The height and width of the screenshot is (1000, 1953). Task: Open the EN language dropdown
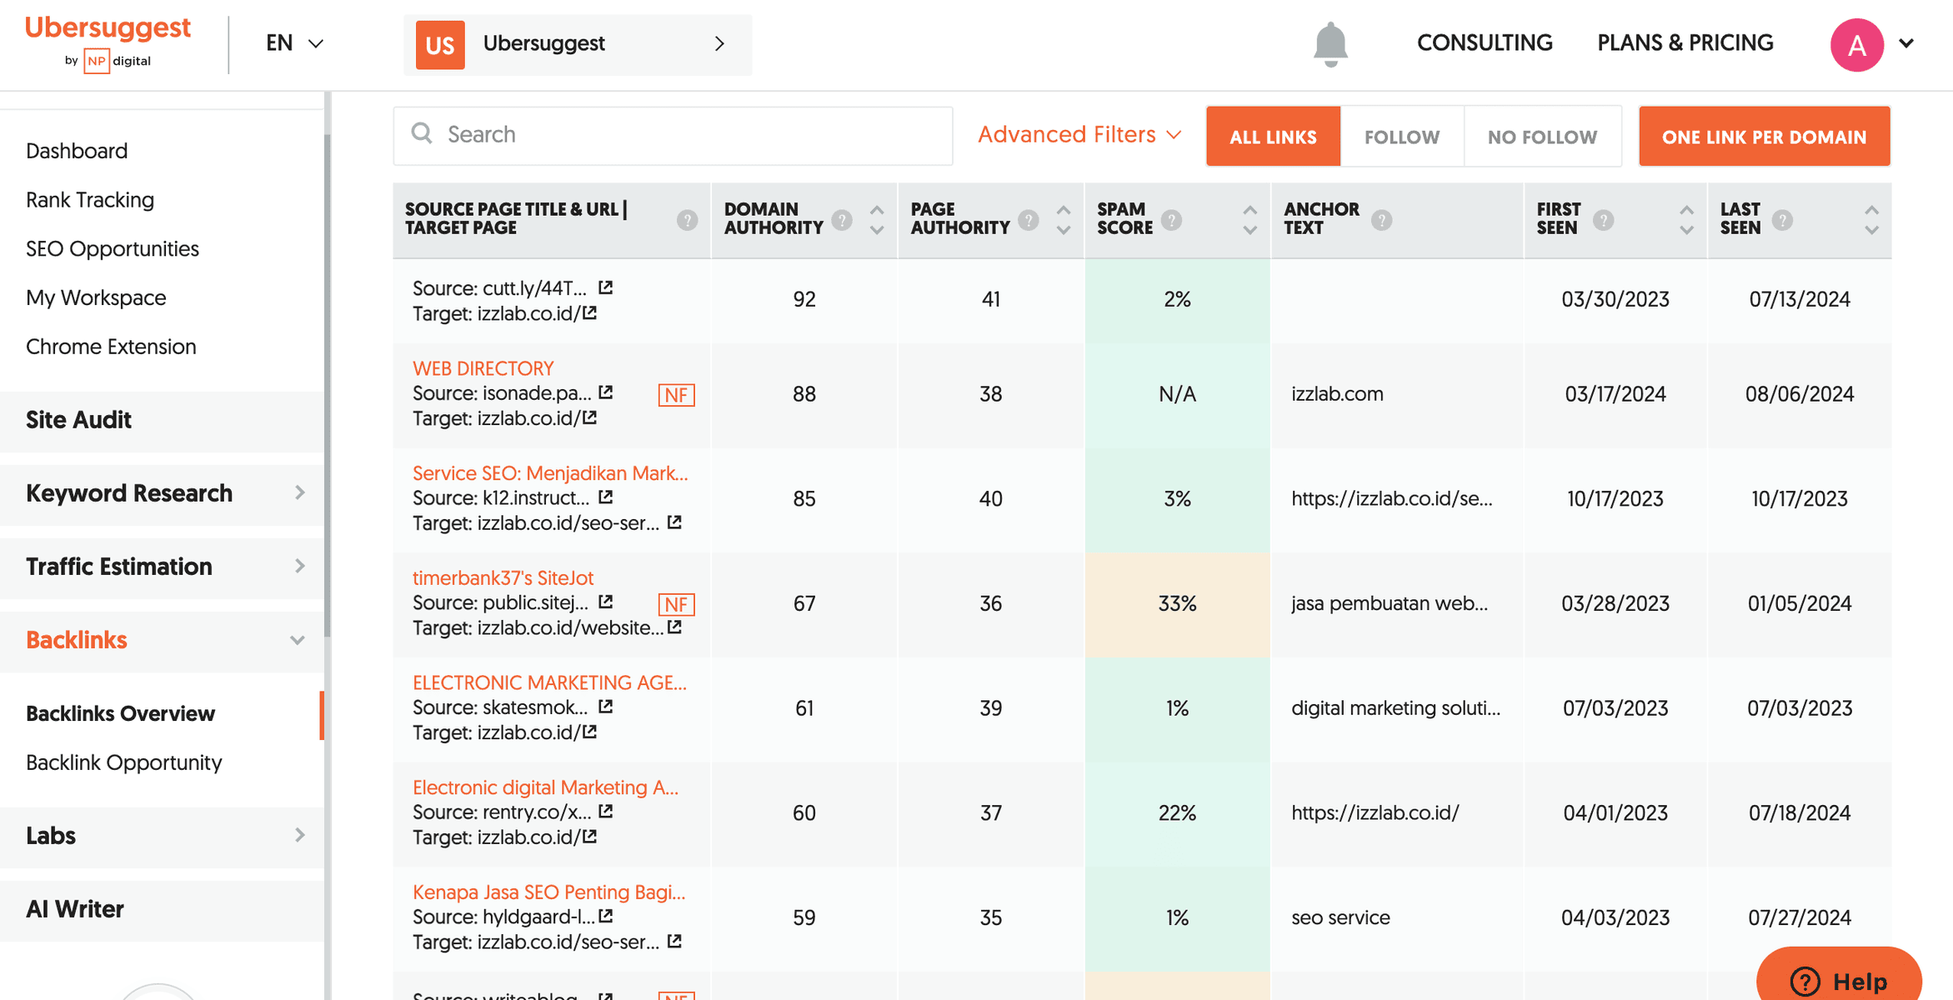click(x=293, y=43)
